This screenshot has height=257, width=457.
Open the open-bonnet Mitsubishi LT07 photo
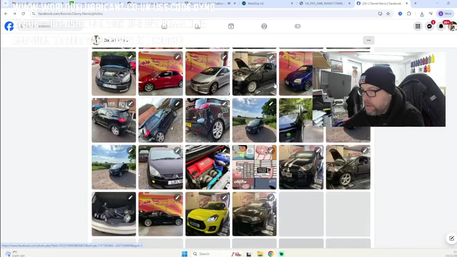[114, 74]
